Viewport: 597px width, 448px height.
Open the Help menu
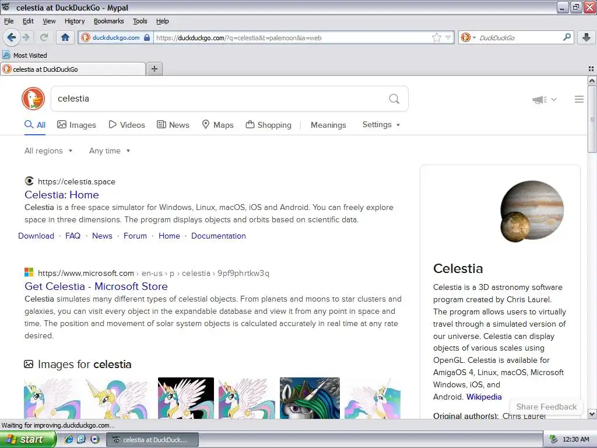pos(163,21)
